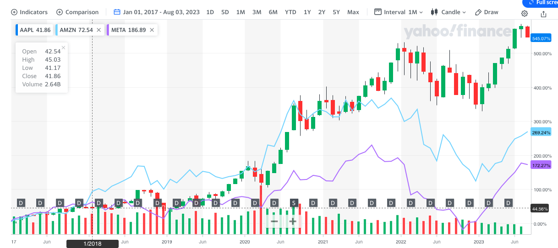Expand the Candle chart type dropdown
558x248 pixels.
[x=448, y=12]
